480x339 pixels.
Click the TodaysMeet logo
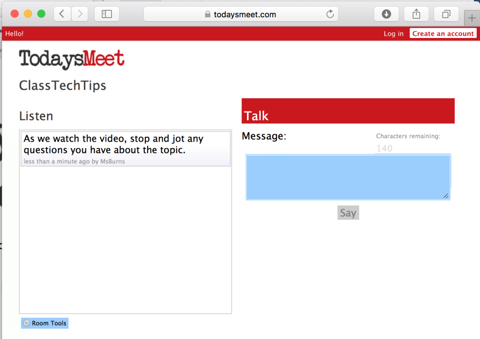click(x=71, y=58)
